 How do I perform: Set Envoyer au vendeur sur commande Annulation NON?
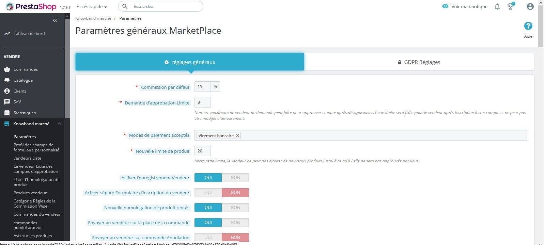coord(235,237)
